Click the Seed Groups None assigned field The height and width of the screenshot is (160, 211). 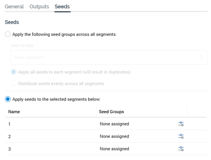[x=109, y=57]
